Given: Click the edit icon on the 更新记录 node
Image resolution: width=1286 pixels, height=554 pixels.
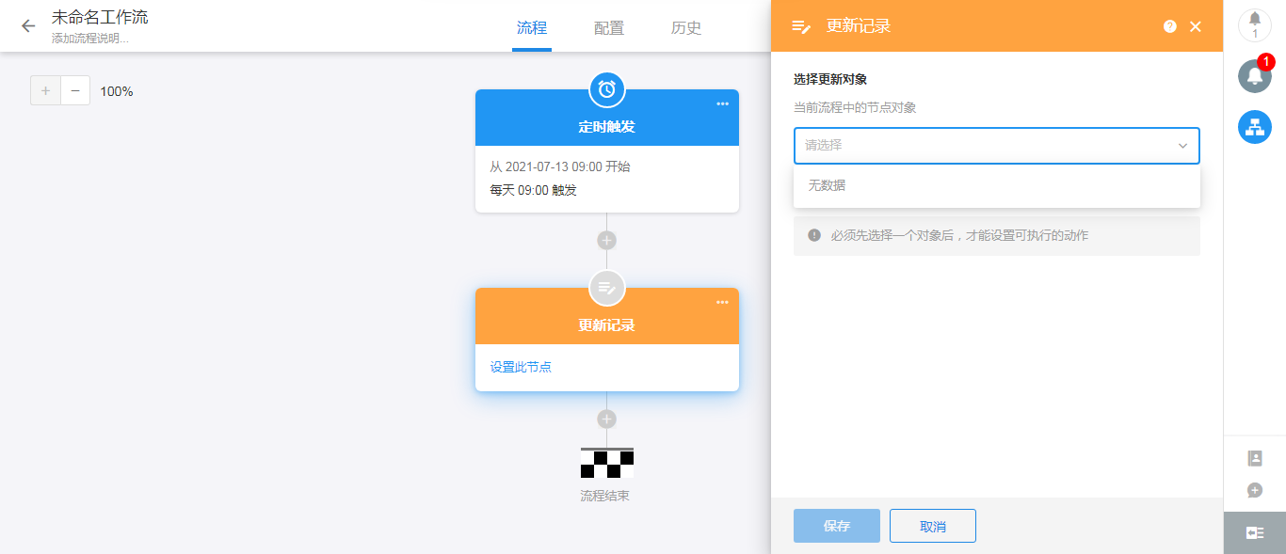Looking at the screenshot, I should pyautogui.click(x=607, y=289).
